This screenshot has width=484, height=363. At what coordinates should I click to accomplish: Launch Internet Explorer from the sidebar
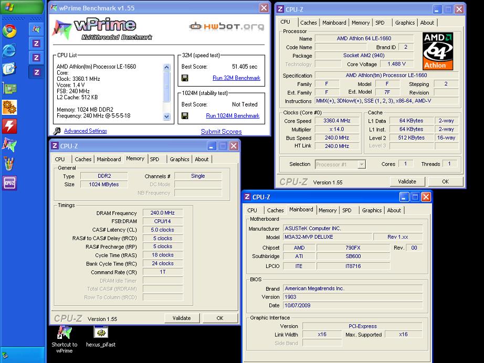tap(9, 50)
